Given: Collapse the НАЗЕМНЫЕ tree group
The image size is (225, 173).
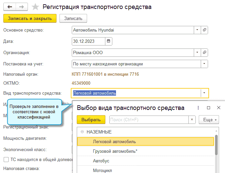Looking at the screenshot, I should [82, 132].
